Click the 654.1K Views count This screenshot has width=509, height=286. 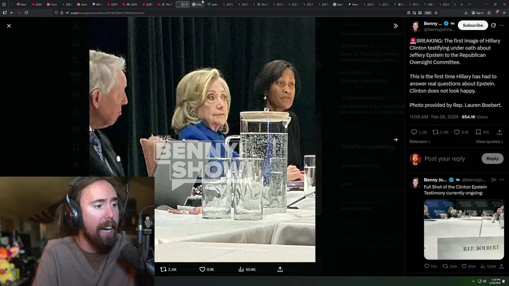click(x=475, y=117)
